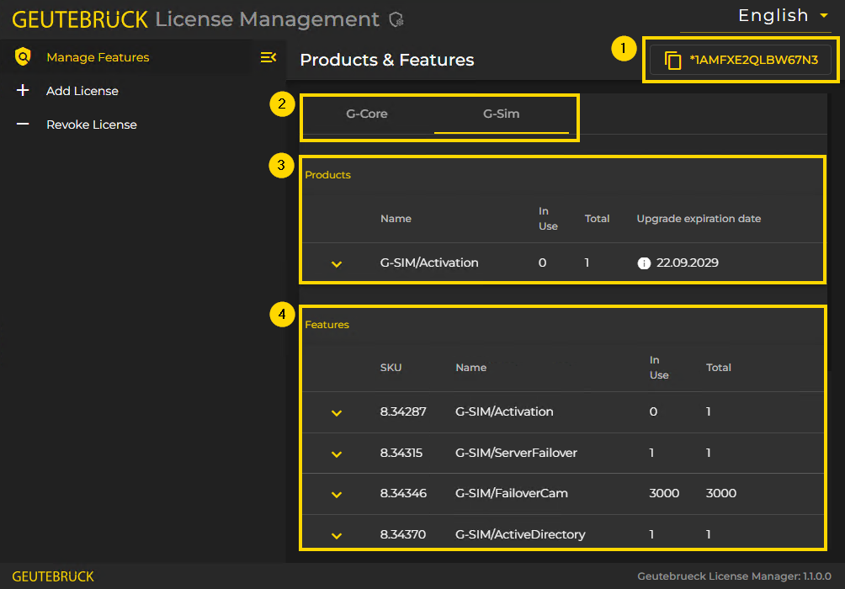Click the plus icon beside Add License

coord(23,90)
